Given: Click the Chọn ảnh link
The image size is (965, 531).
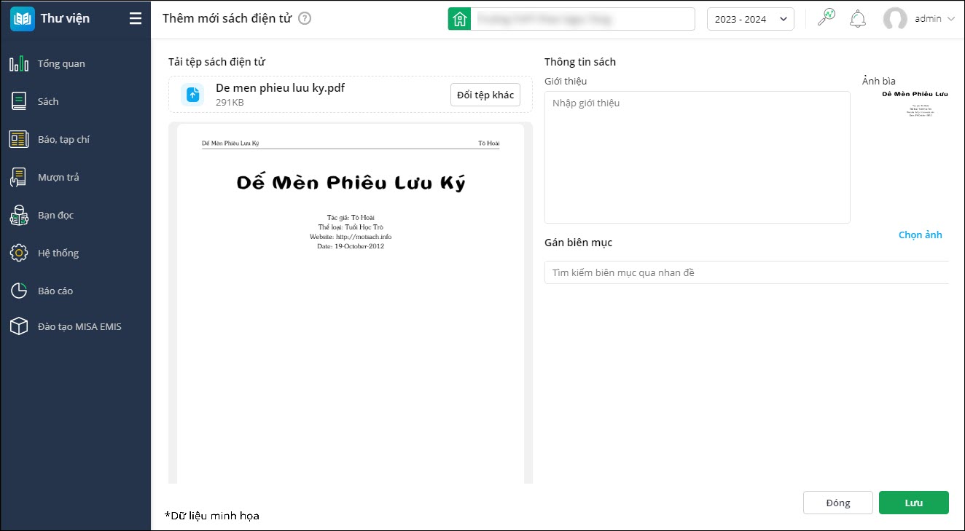Looking at the screenshot, I should [921, 235].
